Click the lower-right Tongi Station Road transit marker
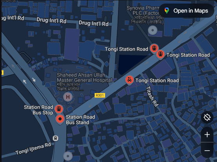Image resolution: width=217 pixels, height=162 pixels. click(160, 54)
